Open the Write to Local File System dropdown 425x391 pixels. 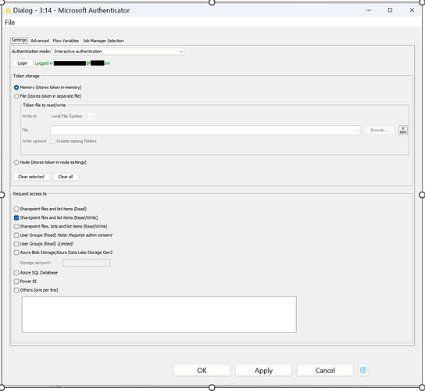73,117
